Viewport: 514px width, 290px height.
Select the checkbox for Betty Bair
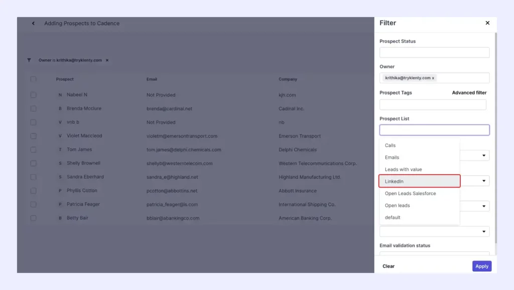[x=34, y=218]
